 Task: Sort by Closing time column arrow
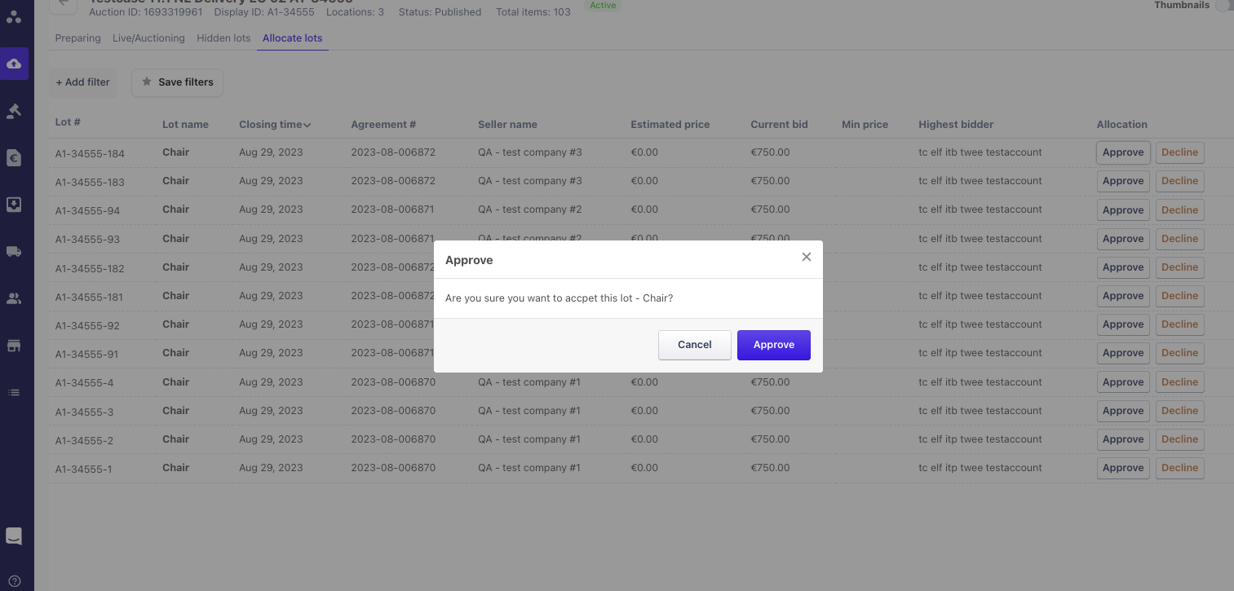(307, 125)
